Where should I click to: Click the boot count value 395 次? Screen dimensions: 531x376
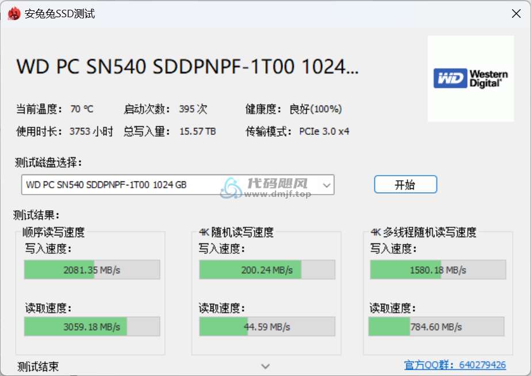pos(193,109)
